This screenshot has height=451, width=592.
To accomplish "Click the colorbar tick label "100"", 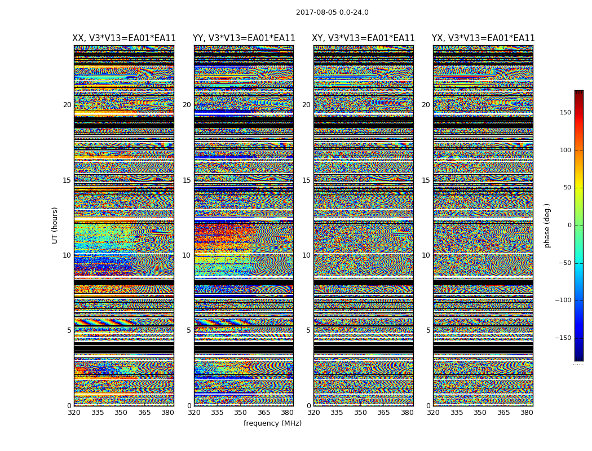I will (565, 150).
